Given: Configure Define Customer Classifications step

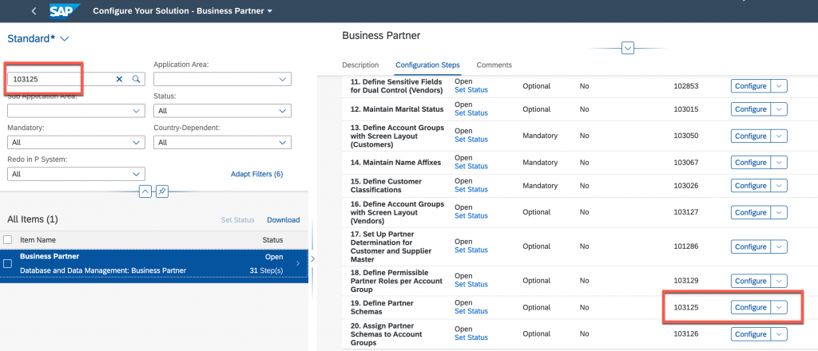Looking at the screenshot, I should [751, 185].
